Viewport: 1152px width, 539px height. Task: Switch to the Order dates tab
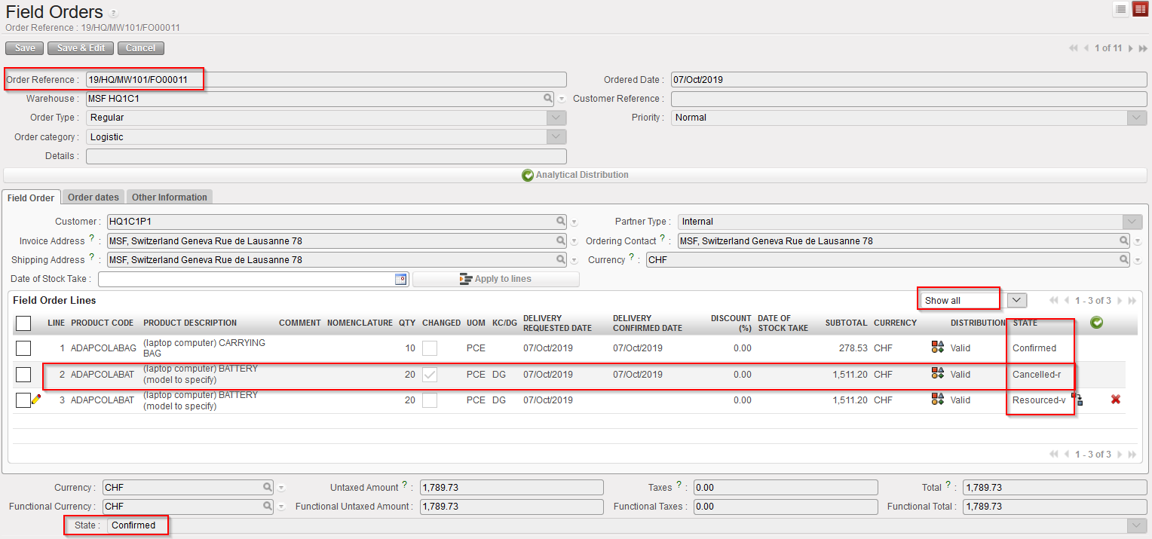coord(93,198)
